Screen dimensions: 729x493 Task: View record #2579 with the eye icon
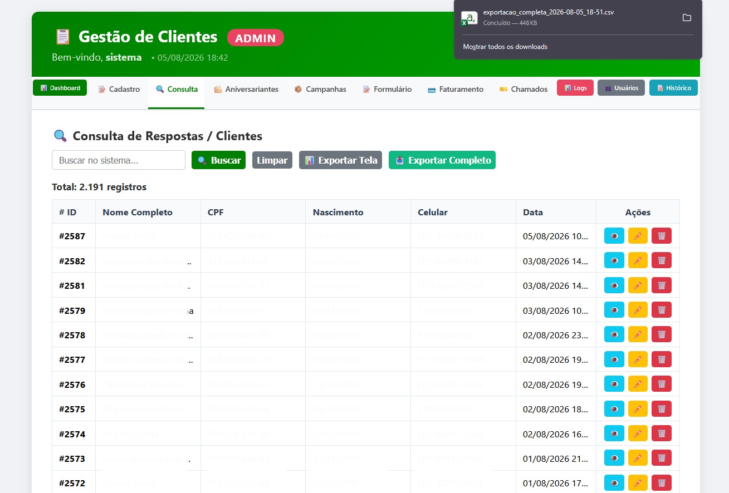point(614,310)
